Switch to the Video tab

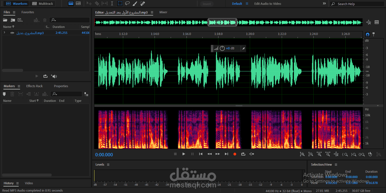point(29,183)
